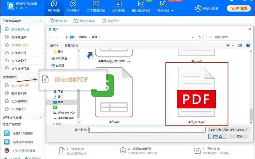Click the 清空列表 trash button
Viewport: 255px width, 159px height.
[x=111, y=21]
